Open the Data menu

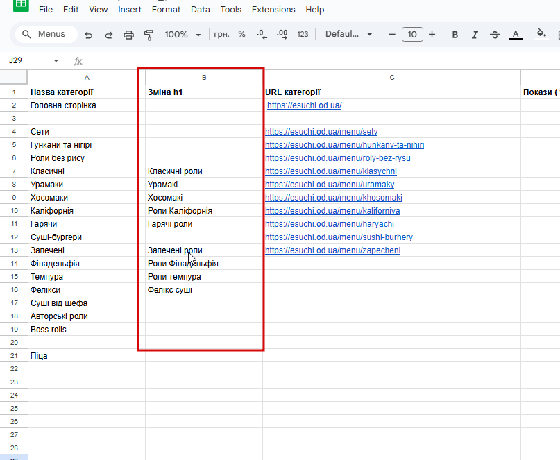click(x=201, y=10)
